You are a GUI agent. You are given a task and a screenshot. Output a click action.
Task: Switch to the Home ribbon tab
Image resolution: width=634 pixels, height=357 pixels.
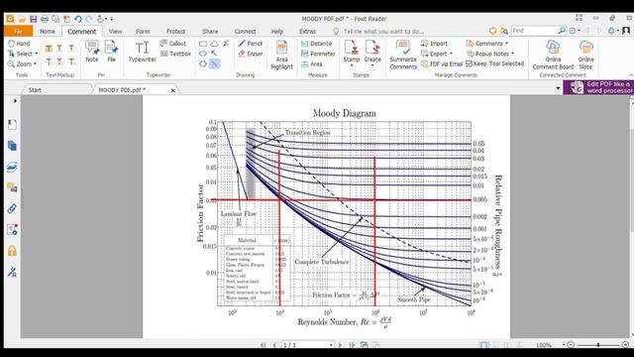48,31
